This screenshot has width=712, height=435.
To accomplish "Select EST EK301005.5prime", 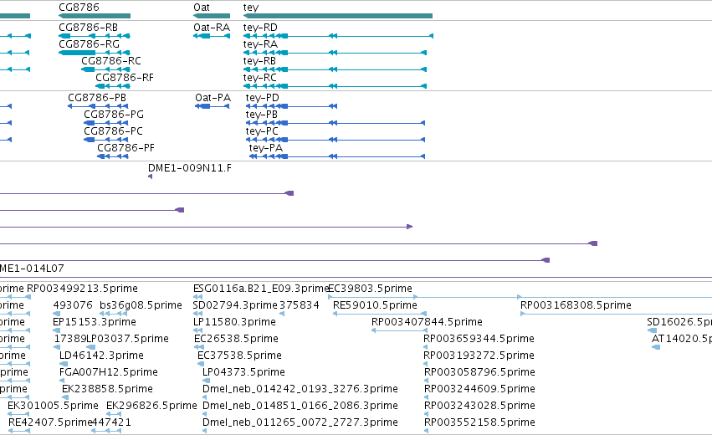I will point(53,406).
